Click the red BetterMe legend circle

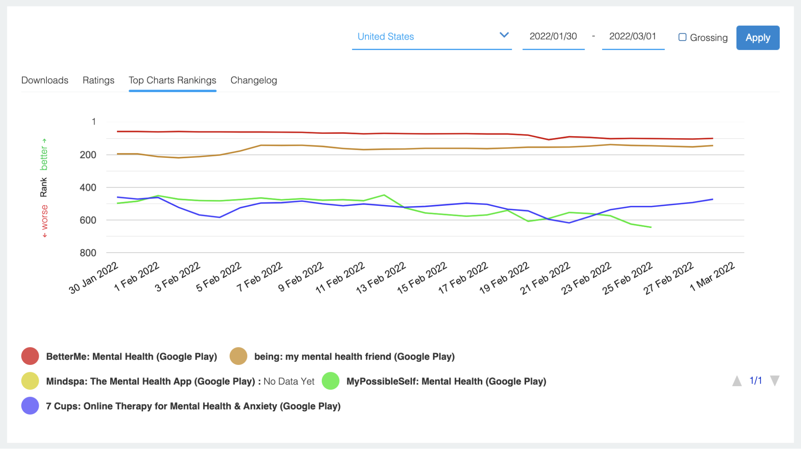pyautogui.click(x=30, y=356)
